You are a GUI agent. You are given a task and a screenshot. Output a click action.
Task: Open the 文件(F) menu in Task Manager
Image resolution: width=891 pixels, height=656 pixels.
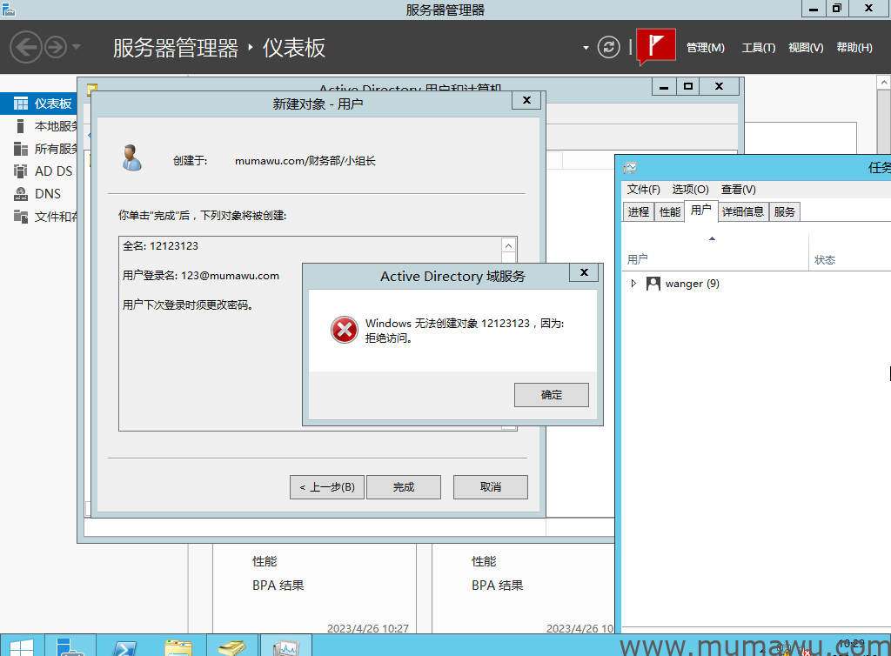(x=643, y=189)
